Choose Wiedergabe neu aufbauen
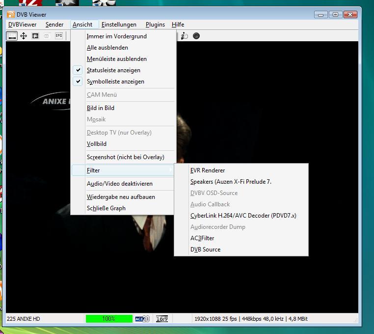The height and width of the screenshot is (334, 374). coord(122,197)
